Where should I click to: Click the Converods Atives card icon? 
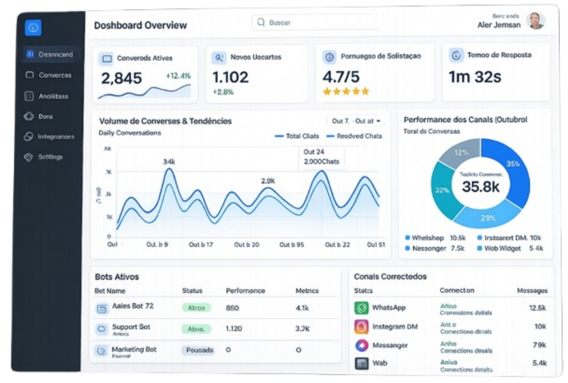[x=107, y=59]
